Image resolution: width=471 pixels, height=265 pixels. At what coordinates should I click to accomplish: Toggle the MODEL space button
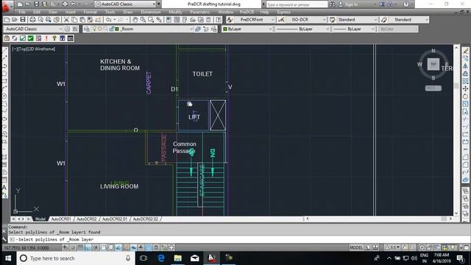click(356, 247)
